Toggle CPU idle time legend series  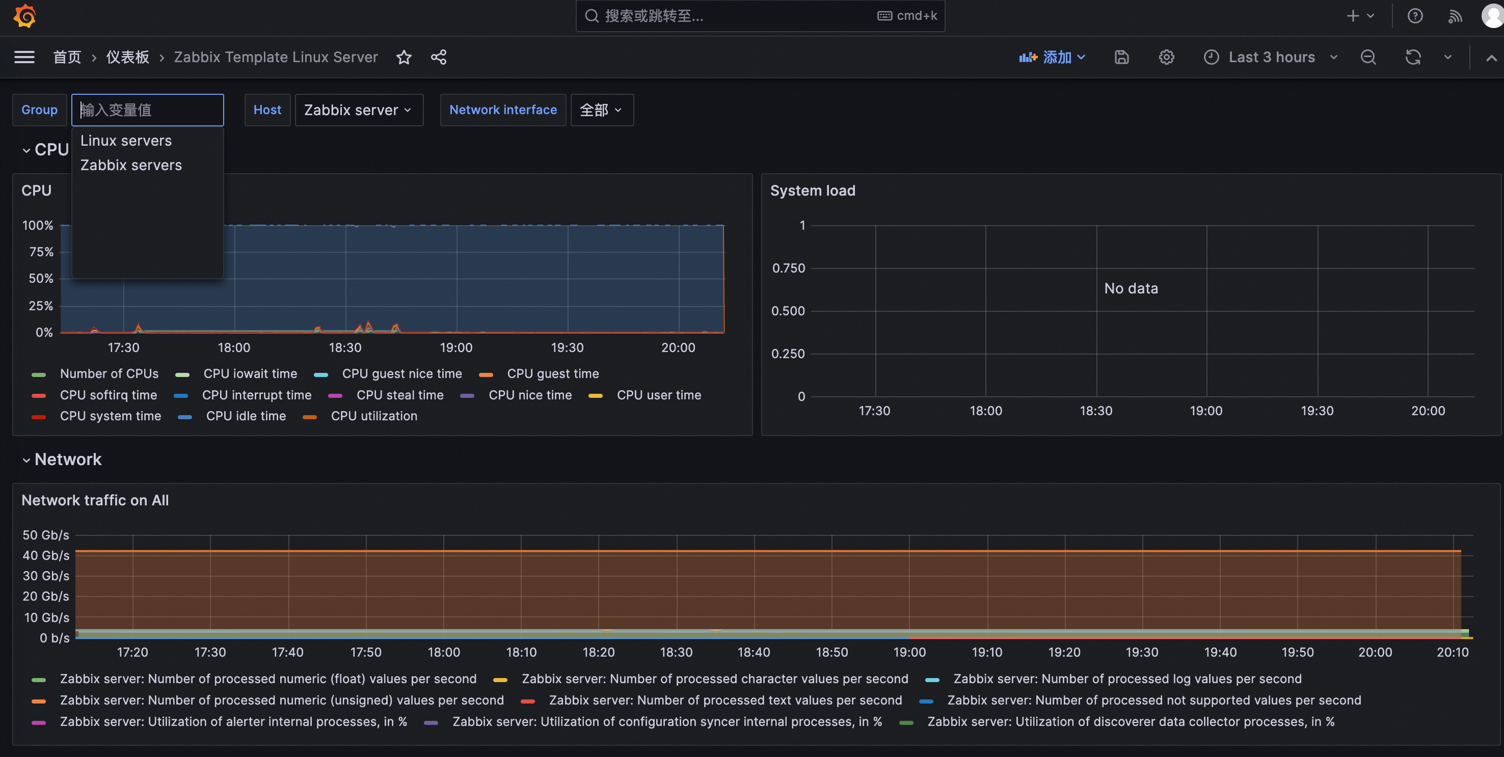pyautogui.click(x=246, y=416)
